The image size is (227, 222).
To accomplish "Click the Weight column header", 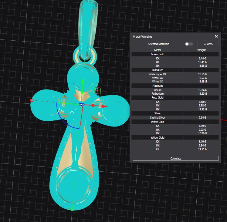I will pyautogui.click(x=202, y=50).
